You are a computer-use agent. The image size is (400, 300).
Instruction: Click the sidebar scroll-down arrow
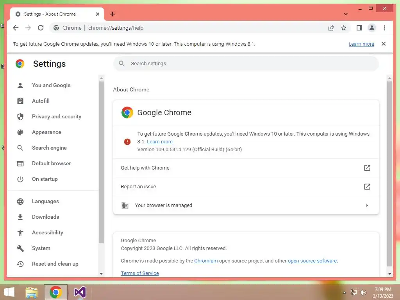pos(101,273)
